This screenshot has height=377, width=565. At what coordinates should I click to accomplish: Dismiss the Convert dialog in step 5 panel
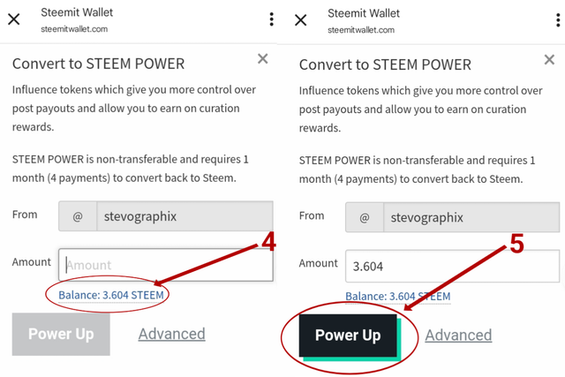click(x=549, y=59)
